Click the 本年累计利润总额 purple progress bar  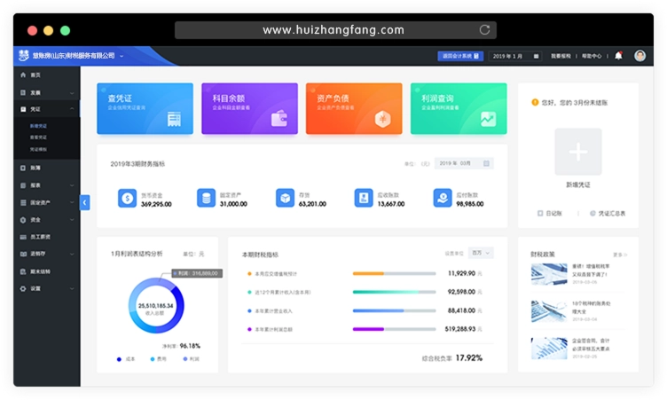point(394,329)
